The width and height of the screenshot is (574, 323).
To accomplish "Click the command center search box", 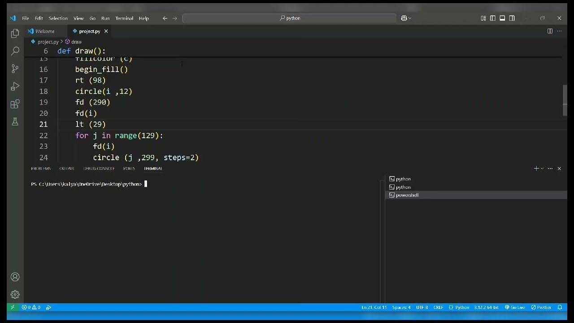I will (289, 18).
